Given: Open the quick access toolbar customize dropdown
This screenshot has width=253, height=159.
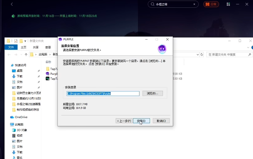Looking at the screenshot, I should [x=25, y=41].
